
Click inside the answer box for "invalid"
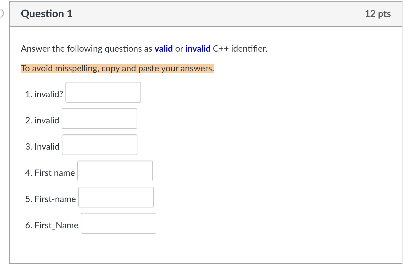tap(99, 118)
